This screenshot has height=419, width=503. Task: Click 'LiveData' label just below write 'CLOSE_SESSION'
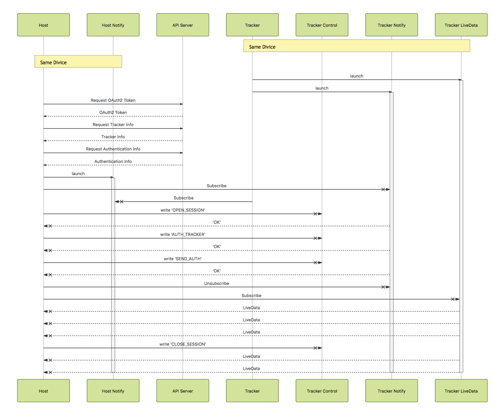tap(251, 356)
